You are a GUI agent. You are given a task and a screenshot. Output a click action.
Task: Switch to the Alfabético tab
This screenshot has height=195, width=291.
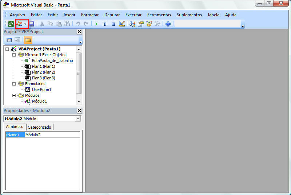coord(15,126)
